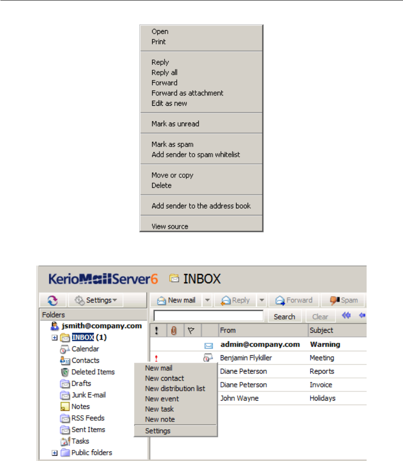This screenshot has height=461, width=403.
Task: Click the meeting icon beside Benjamin Flykiller
Action: click(x=208, y=358)
